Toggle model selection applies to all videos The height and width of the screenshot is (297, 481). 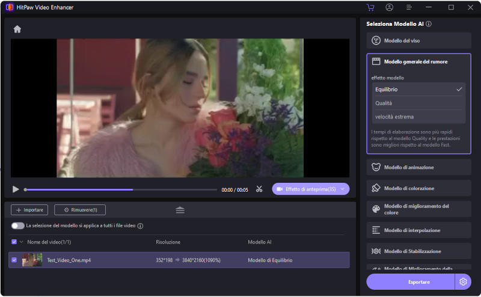(x=18, y=226)
